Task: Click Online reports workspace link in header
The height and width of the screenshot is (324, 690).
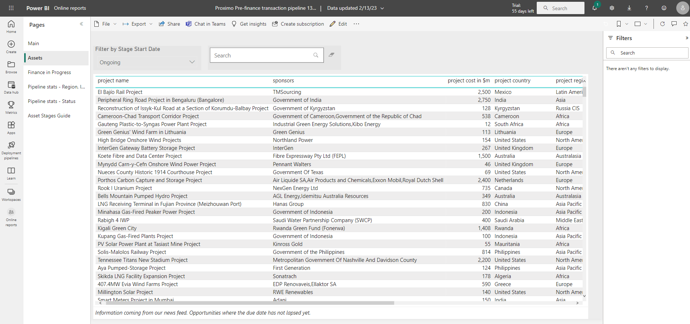Action: pyautogui.click(x=70, y=8)
